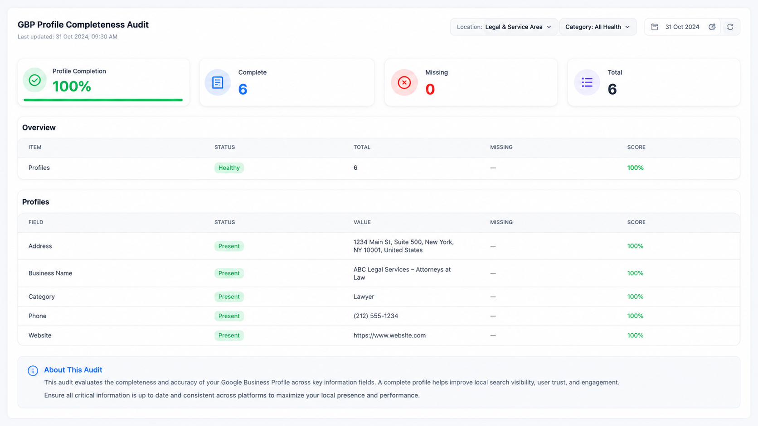Click the Phone field label
Image resolution: width=758 pixels, height=426 pixels.
[x=38, y=316]
